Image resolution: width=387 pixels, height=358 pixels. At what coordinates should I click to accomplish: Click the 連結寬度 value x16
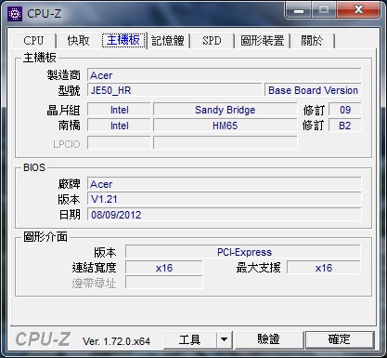pos(164,268)
